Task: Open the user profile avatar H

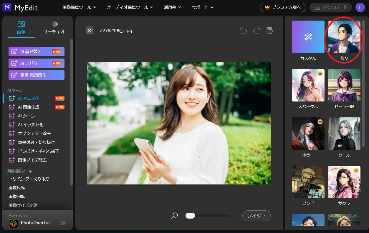Action: point(360,7)
